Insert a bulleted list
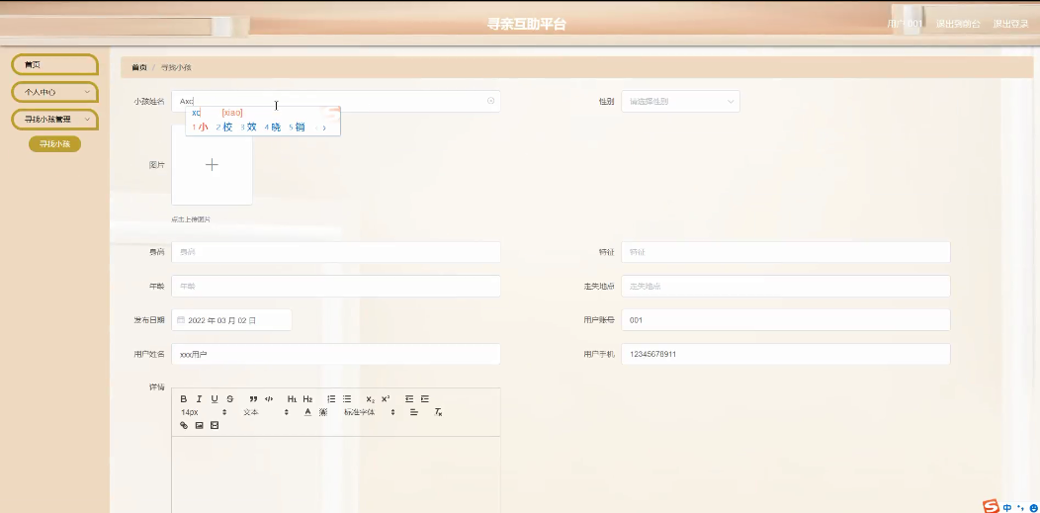The image size is (1040, 513). tap(347, 399)
